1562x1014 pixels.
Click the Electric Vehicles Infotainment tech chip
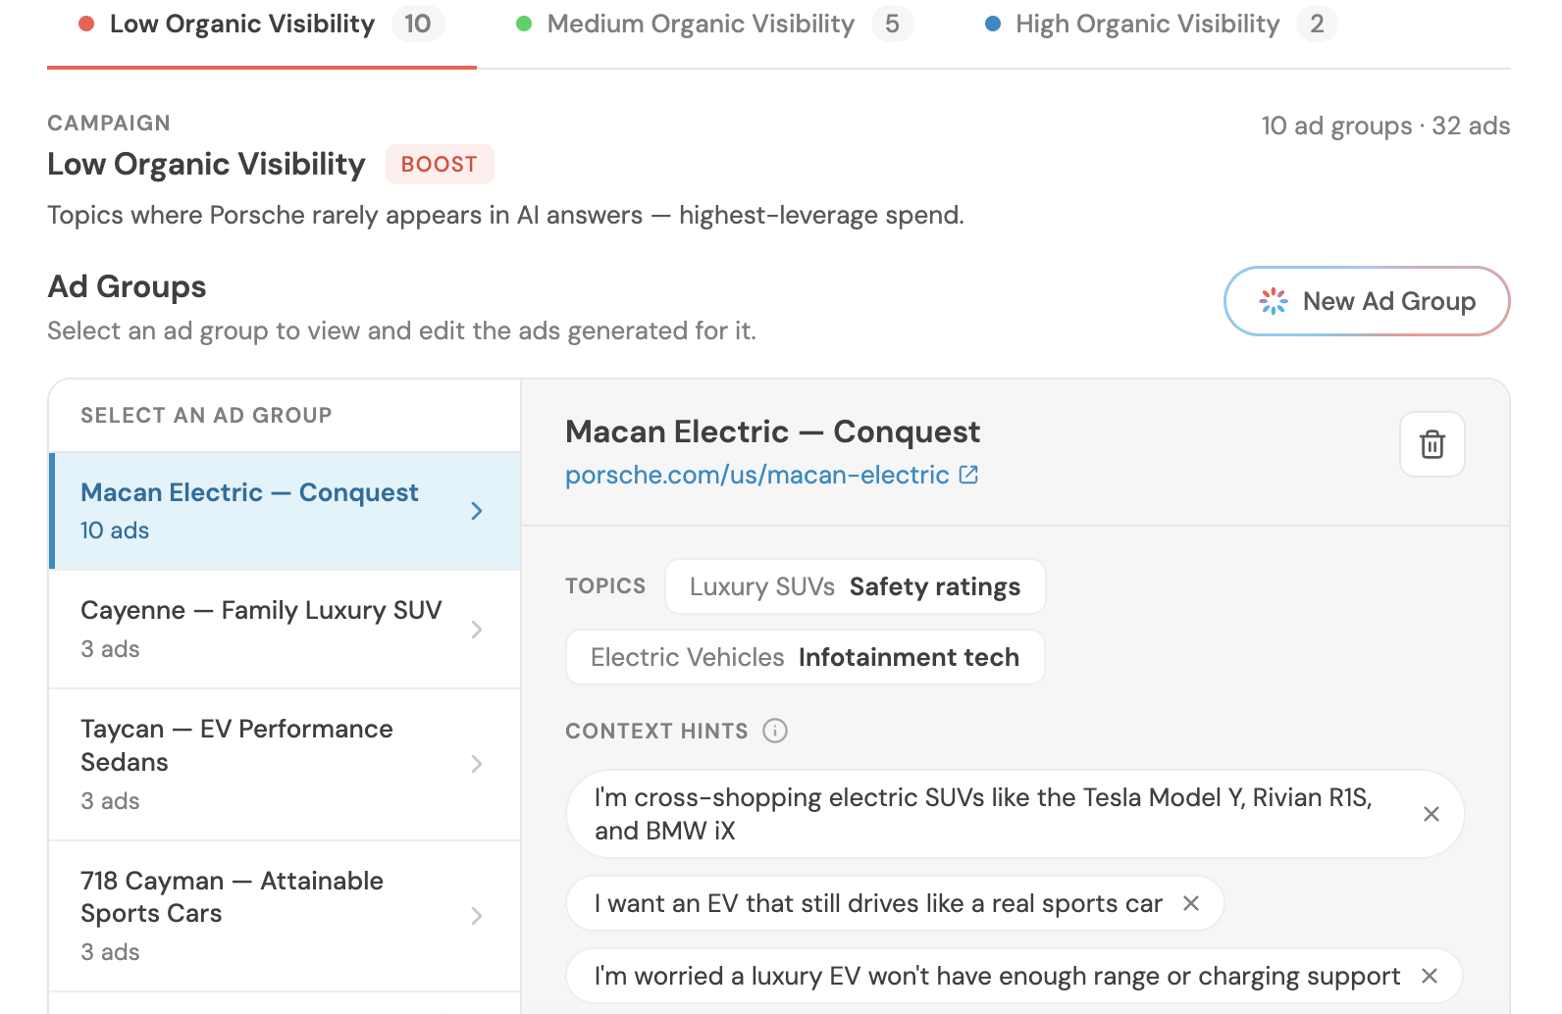(x=806, y=657)
